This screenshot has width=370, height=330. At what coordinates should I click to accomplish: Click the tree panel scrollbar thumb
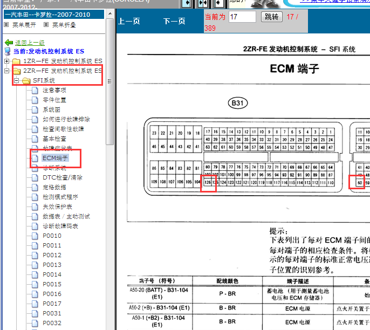pos(110,81)
